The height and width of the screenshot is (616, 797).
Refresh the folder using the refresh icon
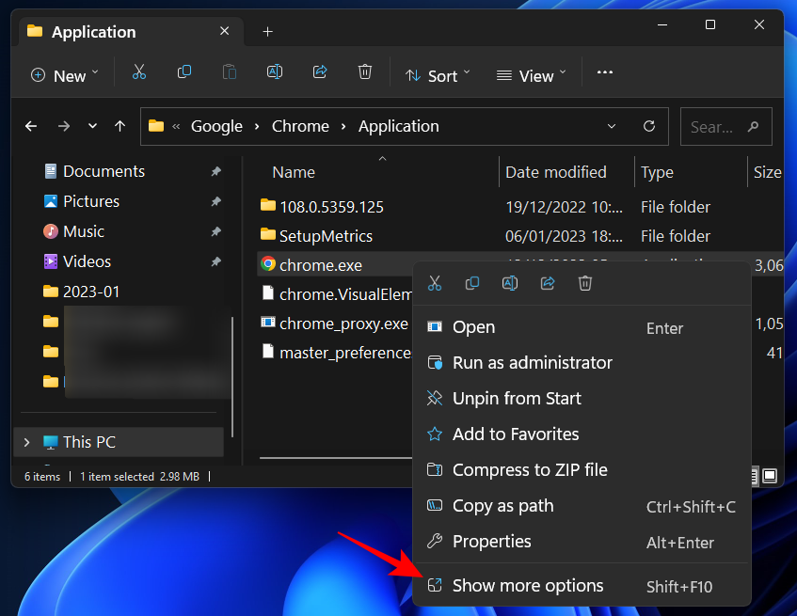click(649, 126)
